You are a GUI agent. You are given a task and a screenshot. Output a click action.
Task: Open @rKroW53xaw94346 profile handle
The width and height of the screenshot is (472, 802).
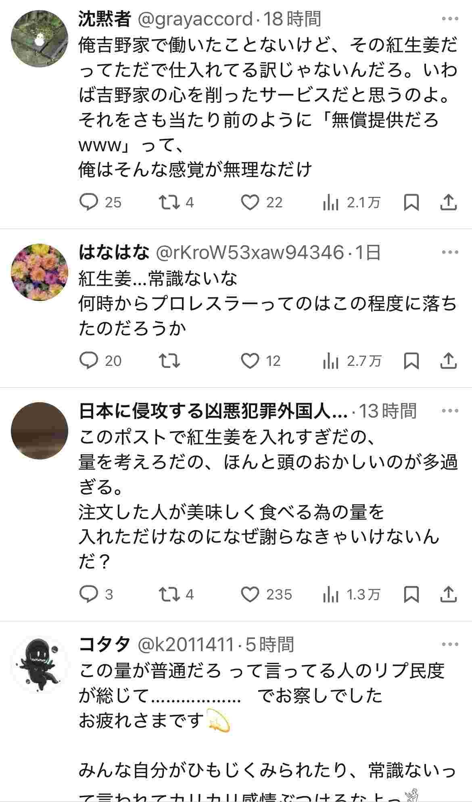pos(250,253)
